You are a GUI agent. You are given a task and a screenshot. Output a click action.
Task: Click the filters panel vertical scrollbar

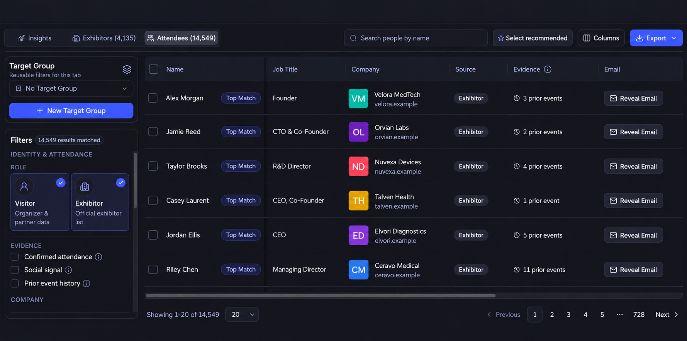(135, 181)
